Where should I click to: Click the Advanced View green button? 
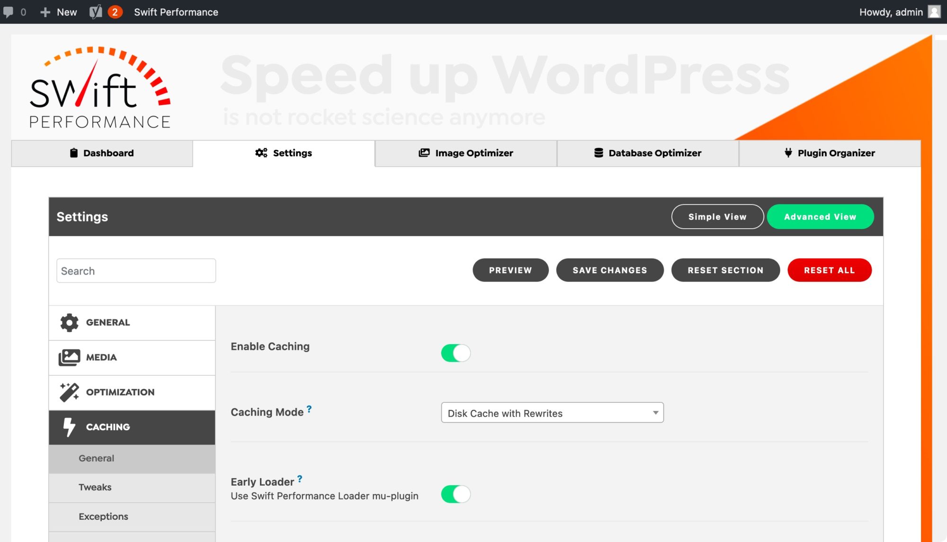[820, 217]
